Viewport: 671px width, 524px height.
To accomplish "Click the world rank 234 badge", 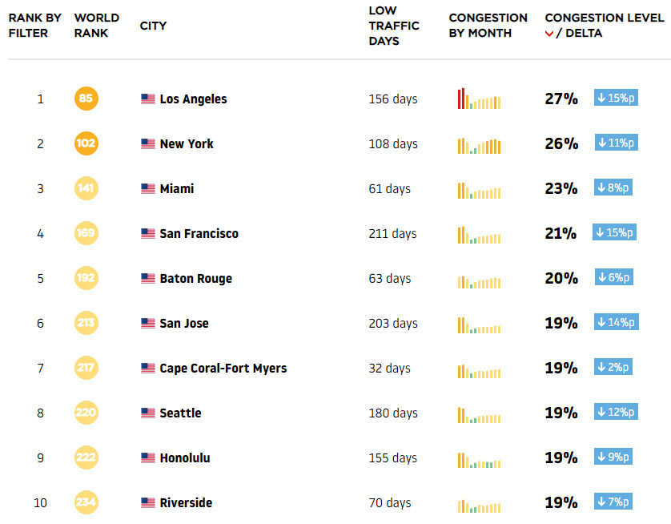I will [86, 503].
